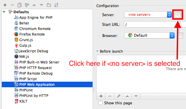This screenshot has width=186, height=109.
Task: Move configuration down with toolbar arrow
Action: pyautogui.click(x=41, y=5)
